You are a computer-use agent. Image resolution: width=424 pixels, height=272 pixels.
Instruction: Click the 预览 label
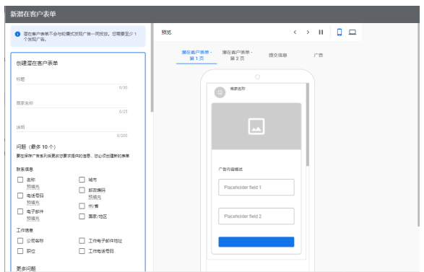click(166, 32)
